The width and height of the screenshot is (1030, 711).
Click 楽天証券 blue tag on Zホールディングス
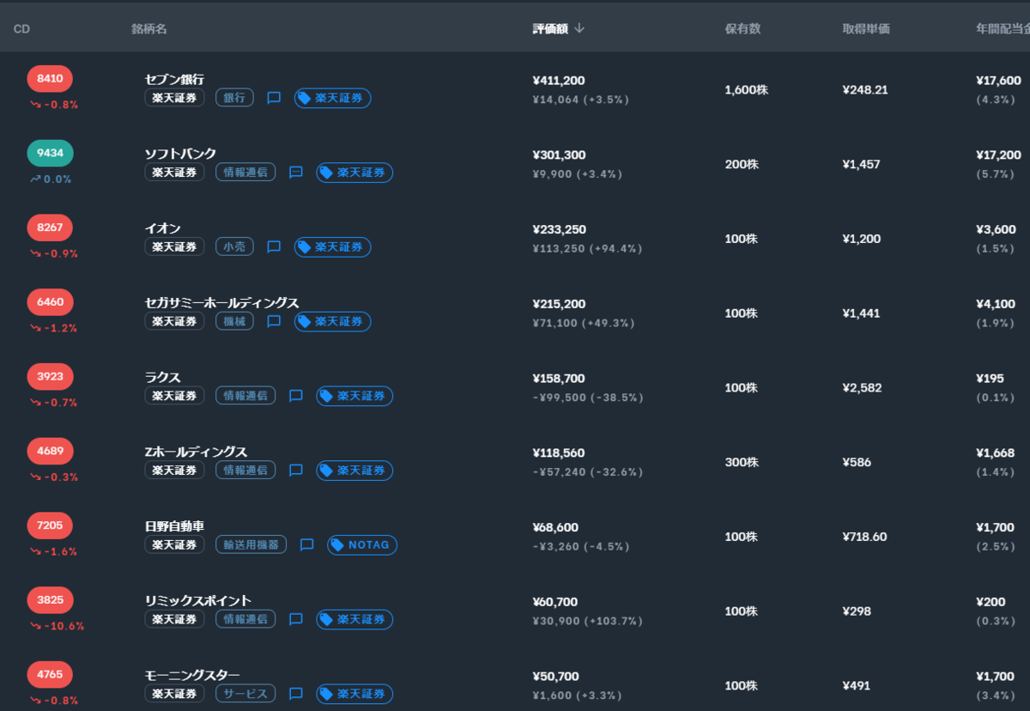(354, 471)
